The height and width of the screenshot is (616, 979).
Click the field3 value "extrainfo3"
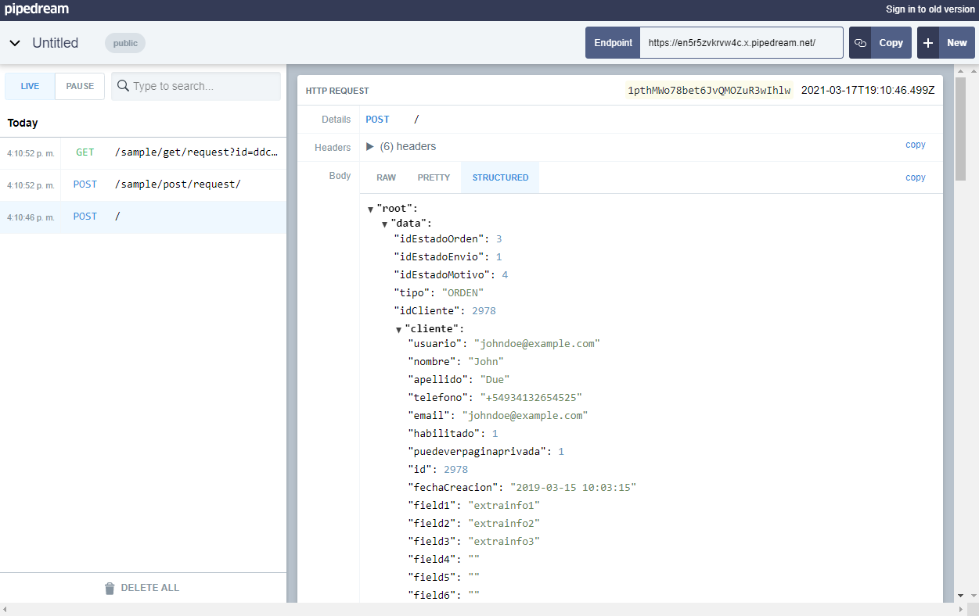[504, 542]
